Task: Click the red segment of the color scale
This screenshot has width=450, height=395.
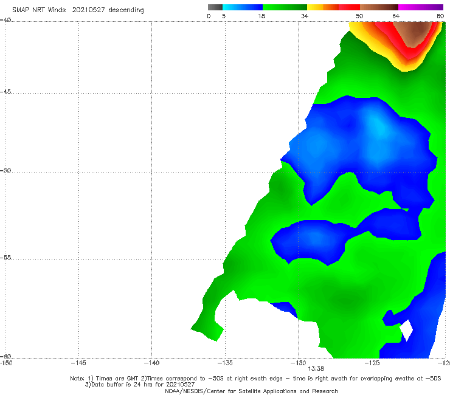Action: click(349, 7)
